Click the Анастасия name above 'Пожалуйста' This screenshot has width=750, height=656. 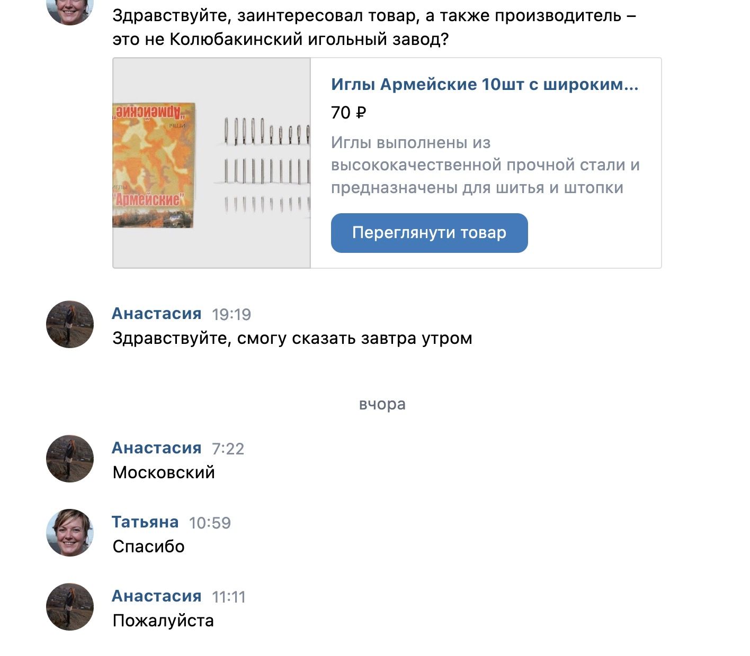pyautogui.click(x=157, y=596)
